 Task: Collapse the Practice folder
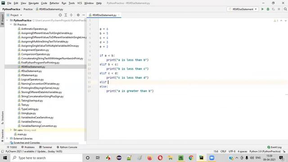tap(11, 24)
